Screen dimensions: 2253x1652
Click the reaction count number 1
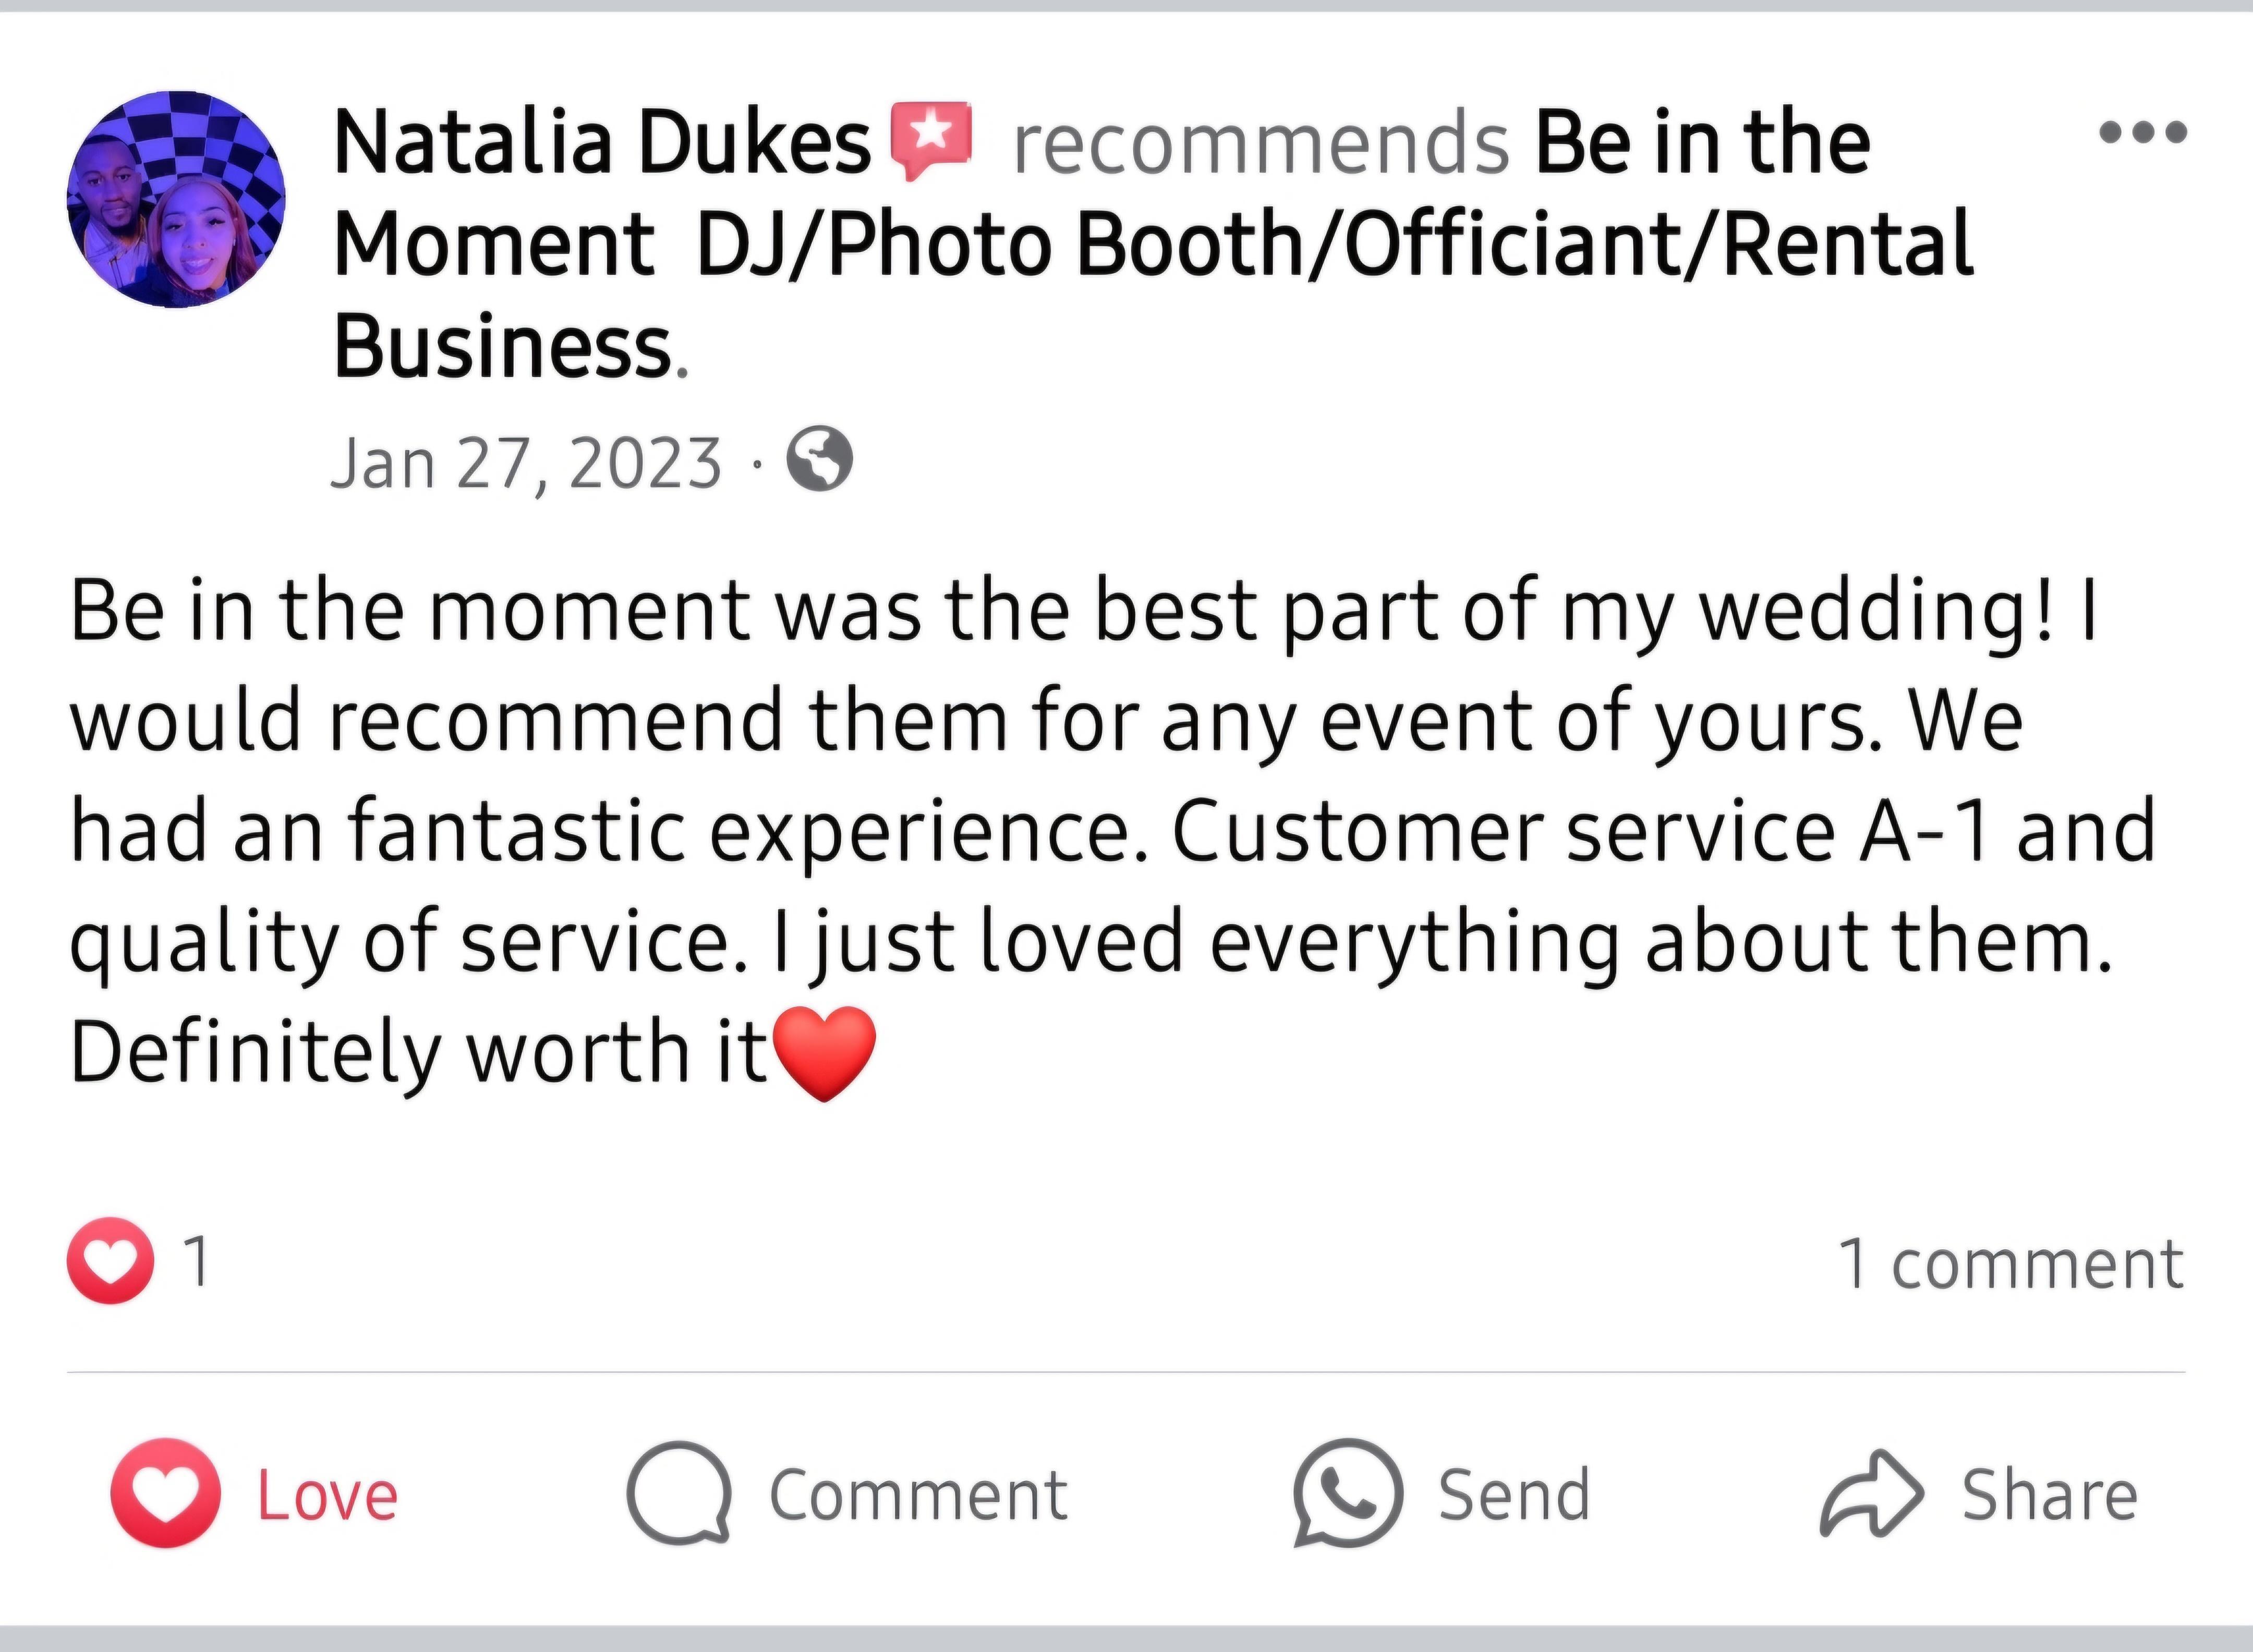point(198,1260)
